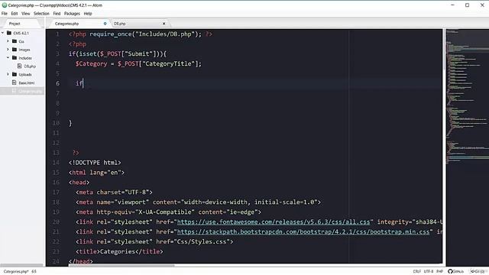
Task: Click the Categories.php file name in status bar
Action: click(x=16, y=272)
